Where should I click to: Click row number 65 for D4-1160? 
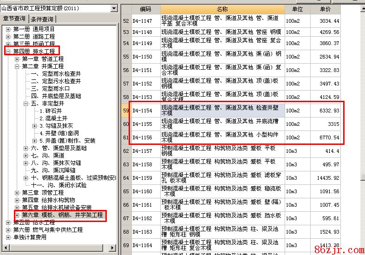coord(126,191)
